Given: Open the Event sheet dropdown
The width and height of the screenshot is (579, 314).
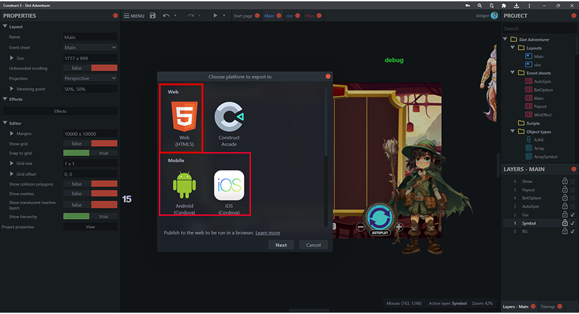Looking at the screenshot, I should tap(90, 47).
